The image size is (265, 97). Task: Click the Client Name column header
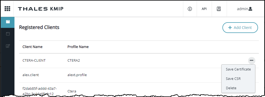point(32,47)
